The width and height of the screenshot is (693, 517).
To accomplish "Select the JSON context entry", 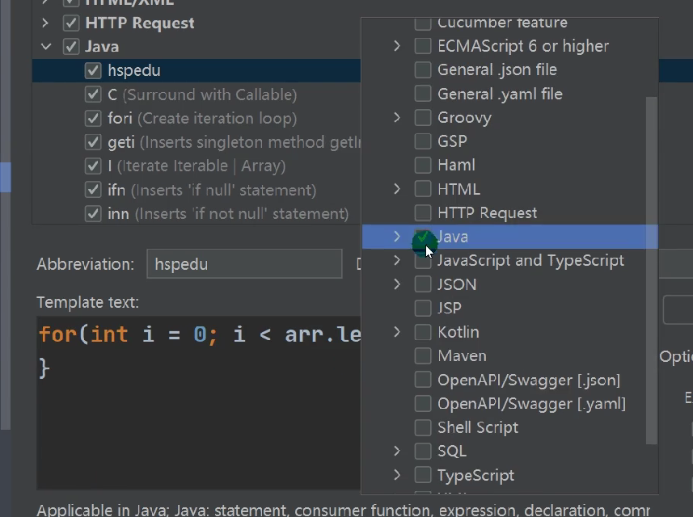I will pyautogui.click(x=456, y=284).
